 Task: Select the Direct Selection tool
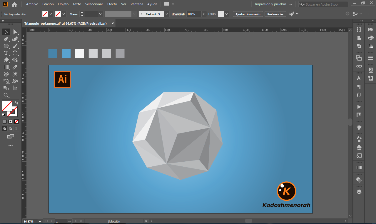tap(15, 32)
